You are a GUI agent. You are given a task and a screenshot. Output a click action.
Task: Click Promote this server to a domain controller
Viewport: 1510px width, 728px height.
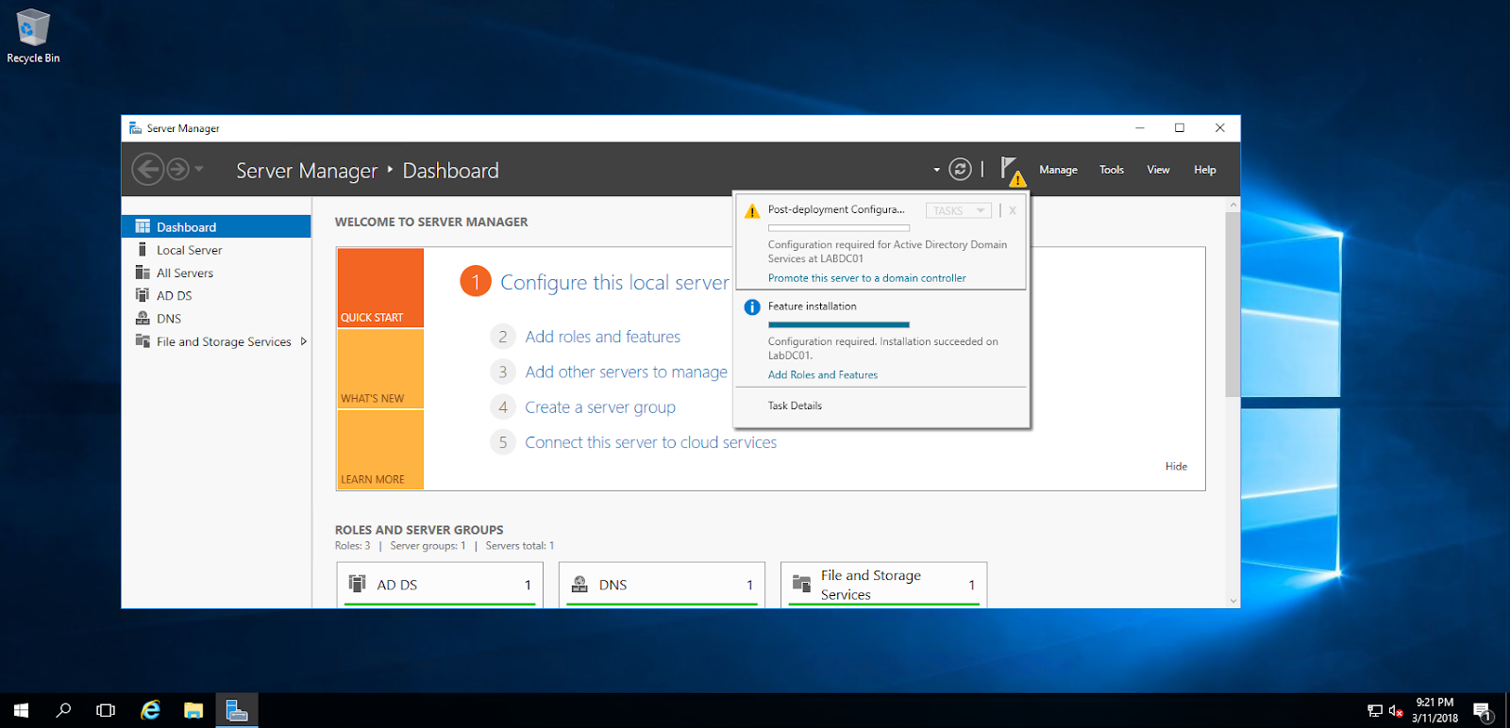pyautogui.click(x=866, y=278)
